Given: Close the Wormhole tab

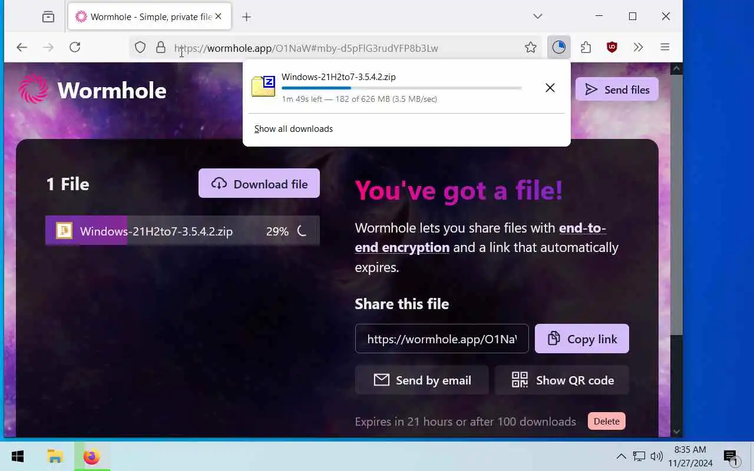Looking at the screenshot, I should point(219,16).
